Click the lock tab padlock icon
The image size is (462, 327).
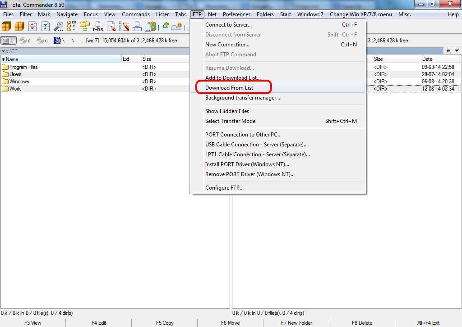click(177, 27)
